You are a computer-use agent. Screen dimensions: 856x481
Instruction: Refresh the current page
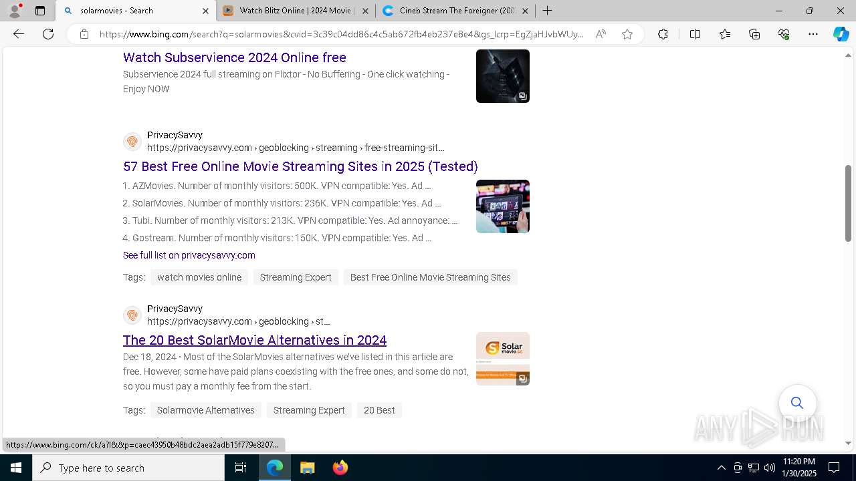(48, 34)
